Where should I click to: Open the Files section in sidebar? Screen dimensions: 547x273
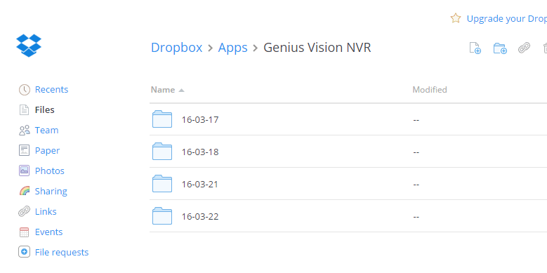[x=45, y=109]
